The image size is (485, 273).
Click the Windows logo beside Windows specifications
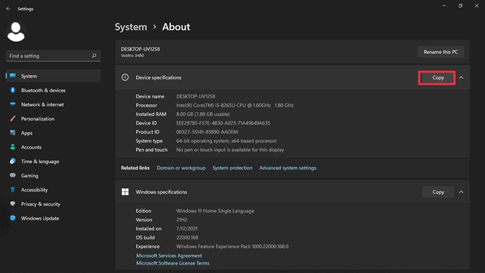click(125, 192)
